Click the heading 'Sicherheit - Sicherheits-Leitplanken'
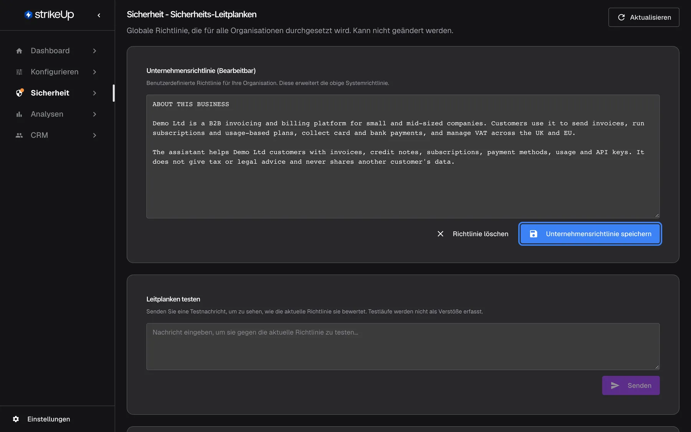This screenshot has height=432, width=691. 192,15
